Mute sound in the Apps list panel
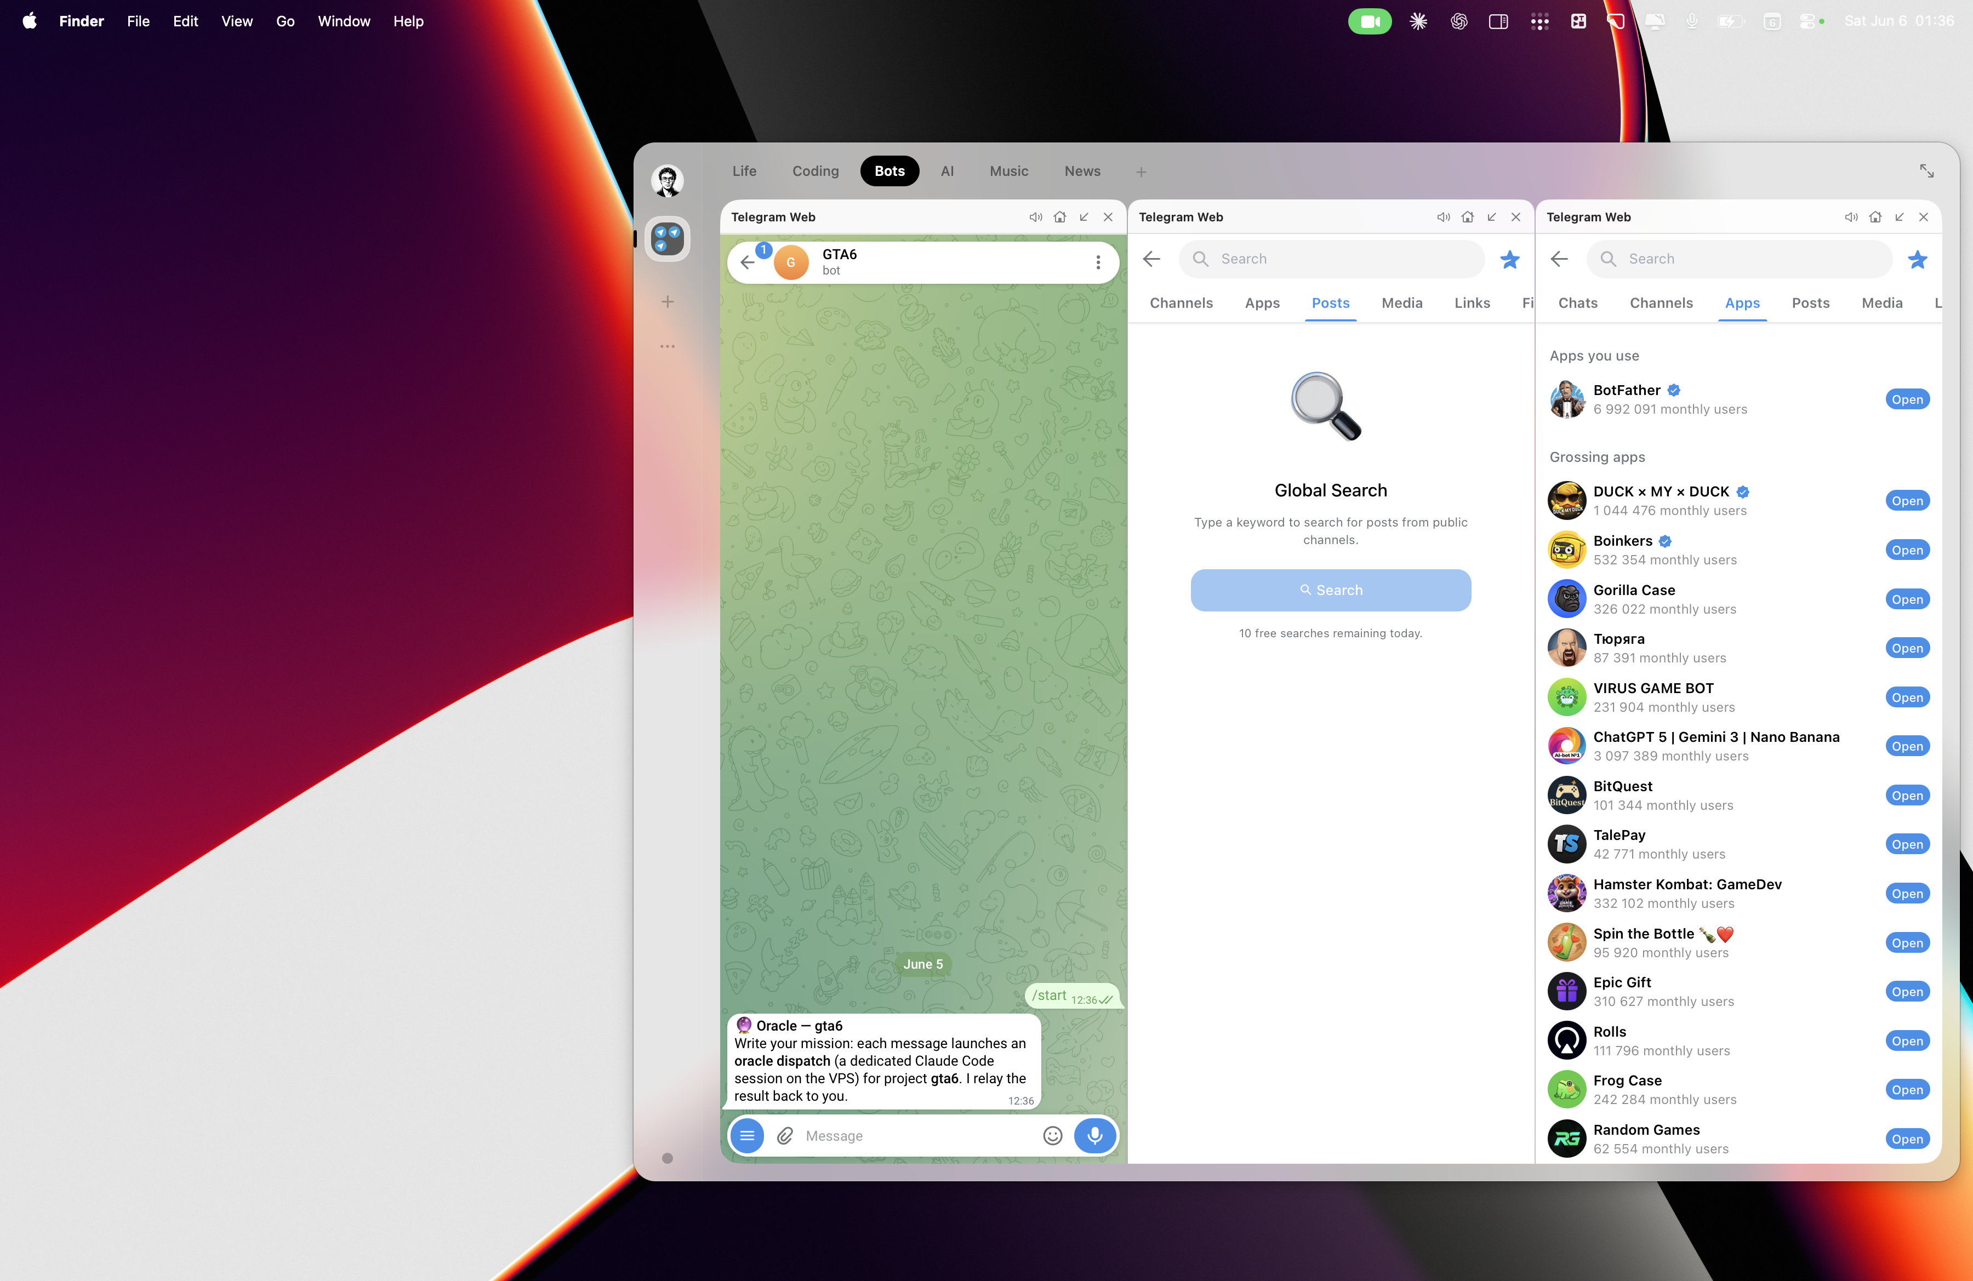The height and width of the screenshot is (1281, 1973). tap(1851, 217)
